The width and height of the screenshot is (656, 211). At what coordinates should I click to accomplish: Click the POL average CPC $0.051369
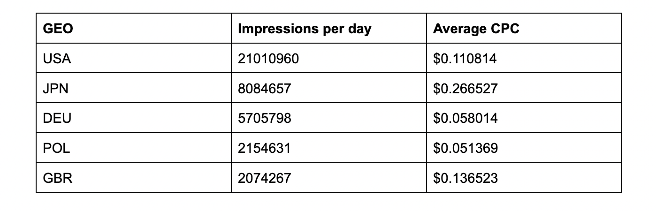465,148
